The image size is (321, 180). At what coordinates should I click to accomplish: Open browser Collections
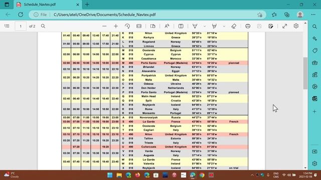click(287, 14)
